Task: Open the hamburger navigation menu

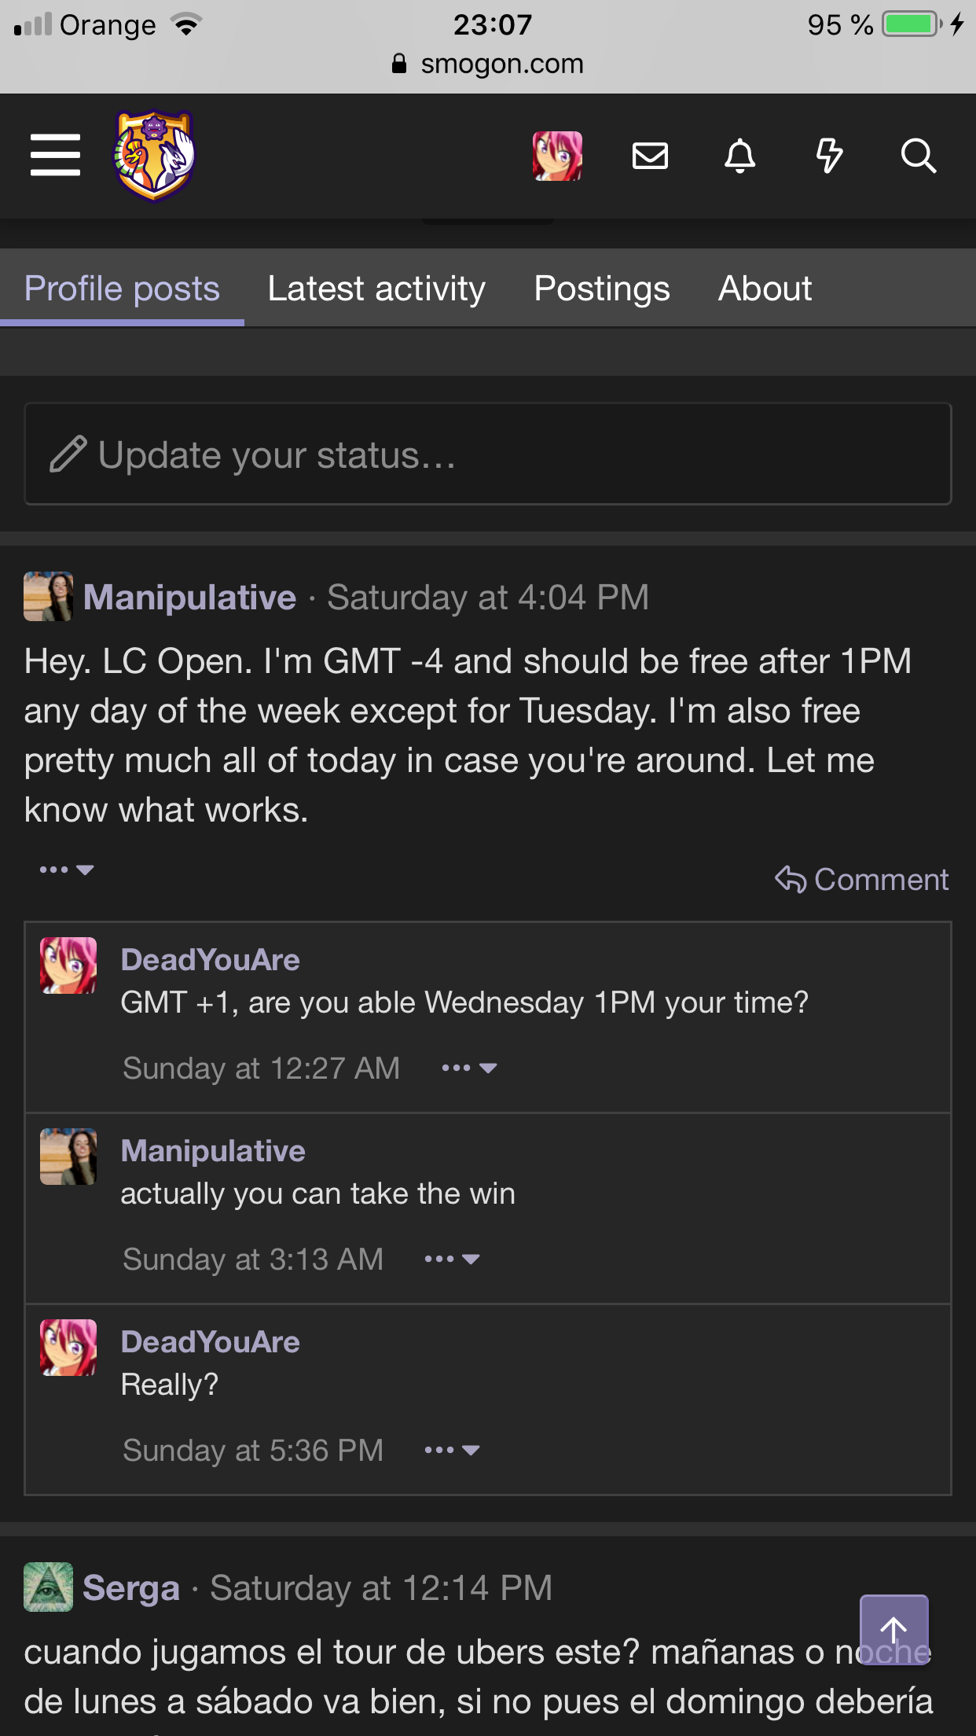Action: pos(55,155)
